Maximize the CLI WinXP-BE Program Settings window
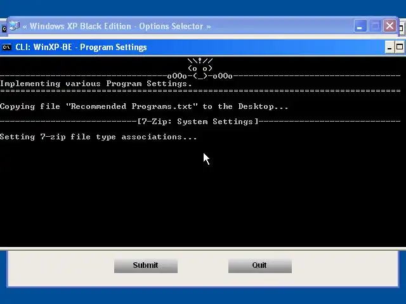The width and height of the screenshot is (406, 304). point(400,47)
